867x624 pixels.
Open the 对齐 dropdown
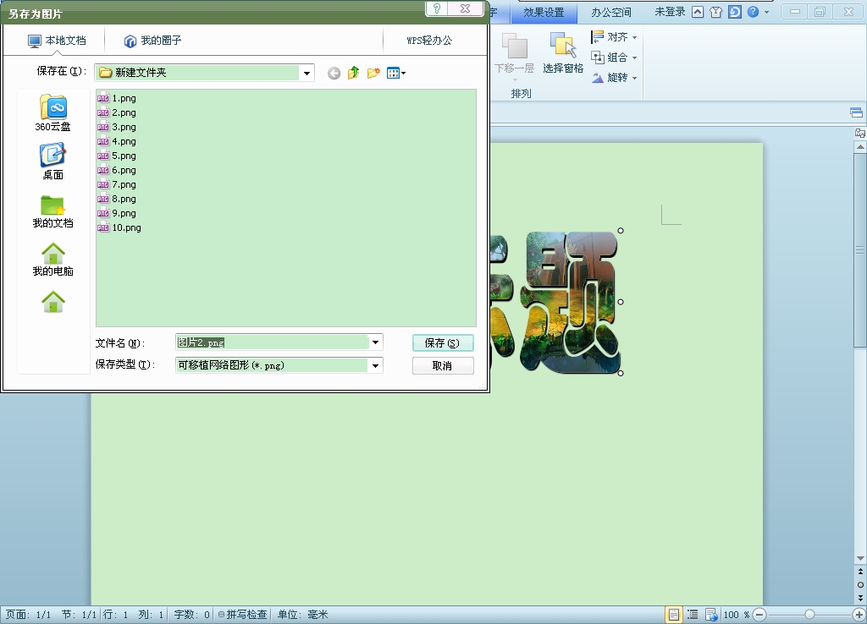tap(615, 37)
